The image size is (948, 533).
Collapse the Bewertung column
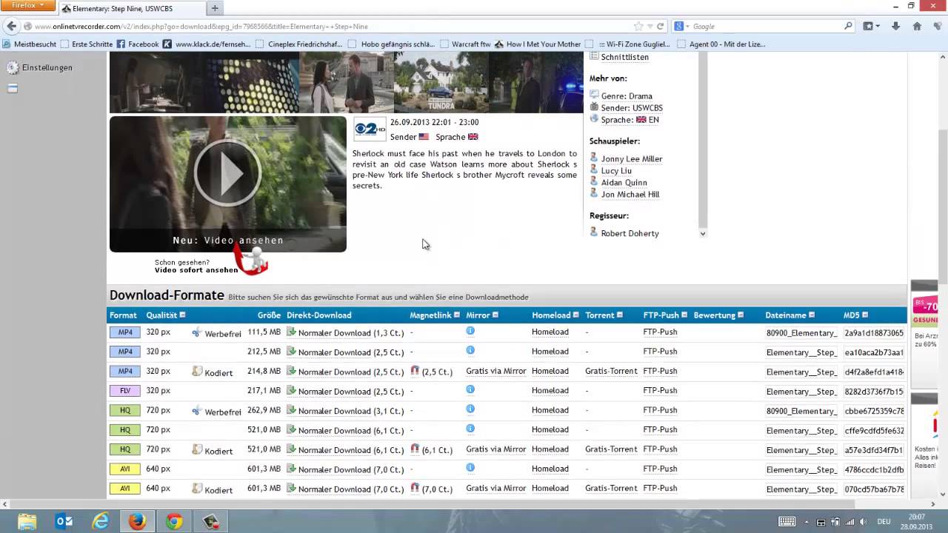coord(741,315)
